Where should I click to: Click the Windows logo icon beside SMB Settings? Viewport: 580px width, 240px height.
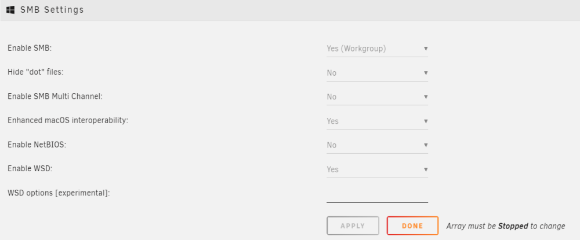tap(10, 10)
